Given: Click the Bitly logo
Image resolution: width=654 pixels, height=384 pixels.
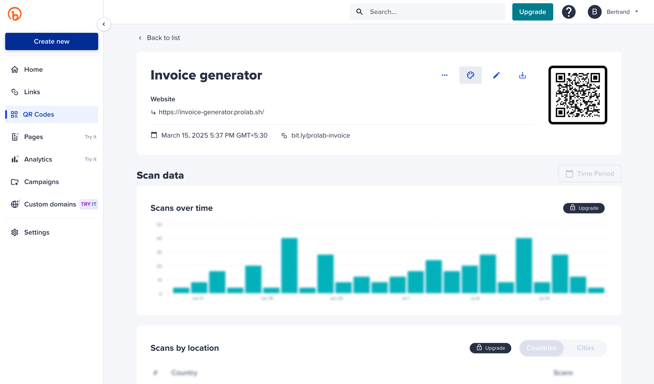Looking at the screenshot, I should tap(15, 14).
